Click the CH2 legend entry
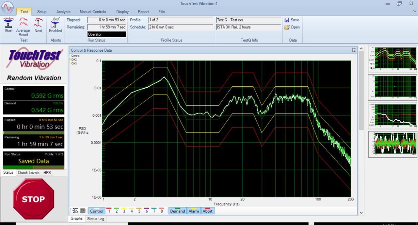Image resolution: width=418 pixels, height=225 pixels. coord(74,60)
